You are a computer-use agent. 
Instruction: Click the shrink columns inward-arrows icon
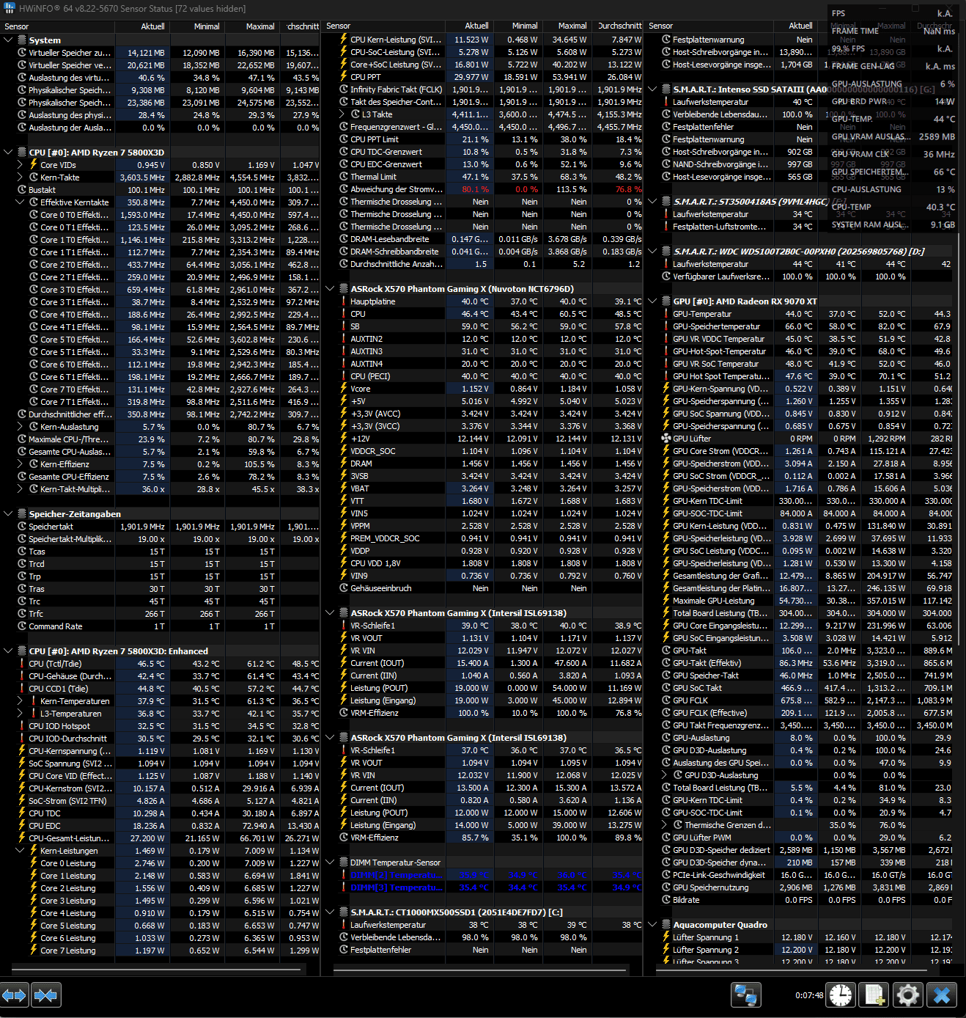tap(45, 995)
